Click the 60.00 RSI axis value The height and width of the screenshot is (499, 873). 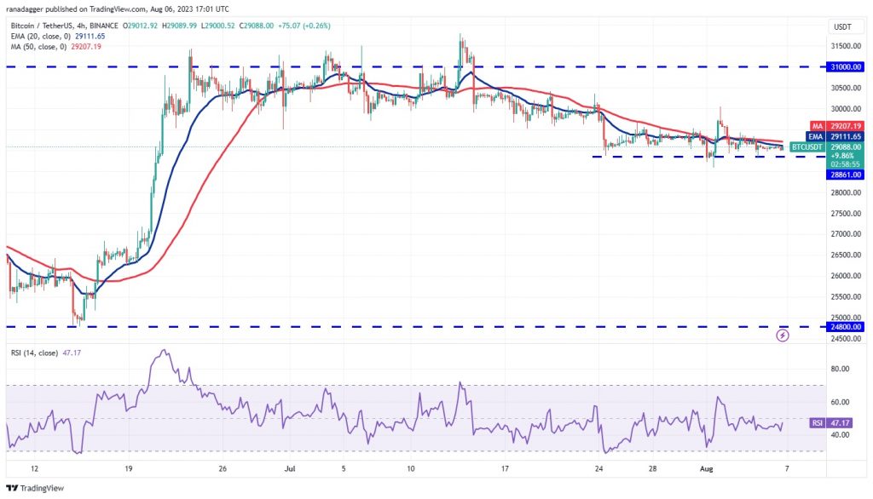click(840, 402)
